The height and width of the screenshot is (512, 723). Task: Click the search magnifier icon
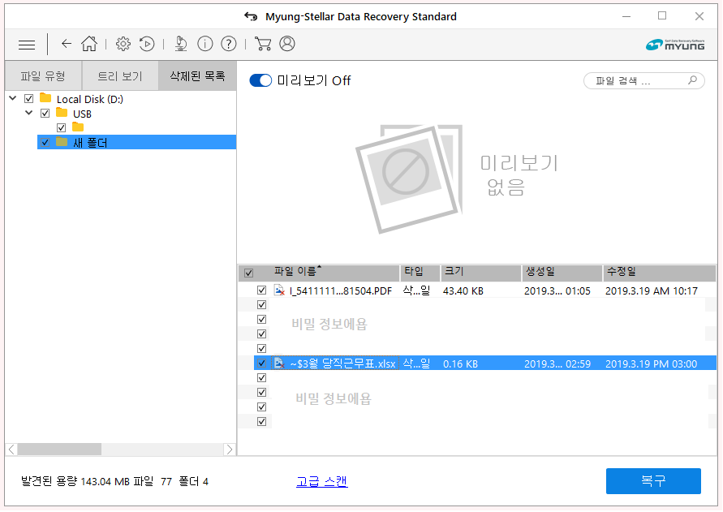(x=692, y=80)
